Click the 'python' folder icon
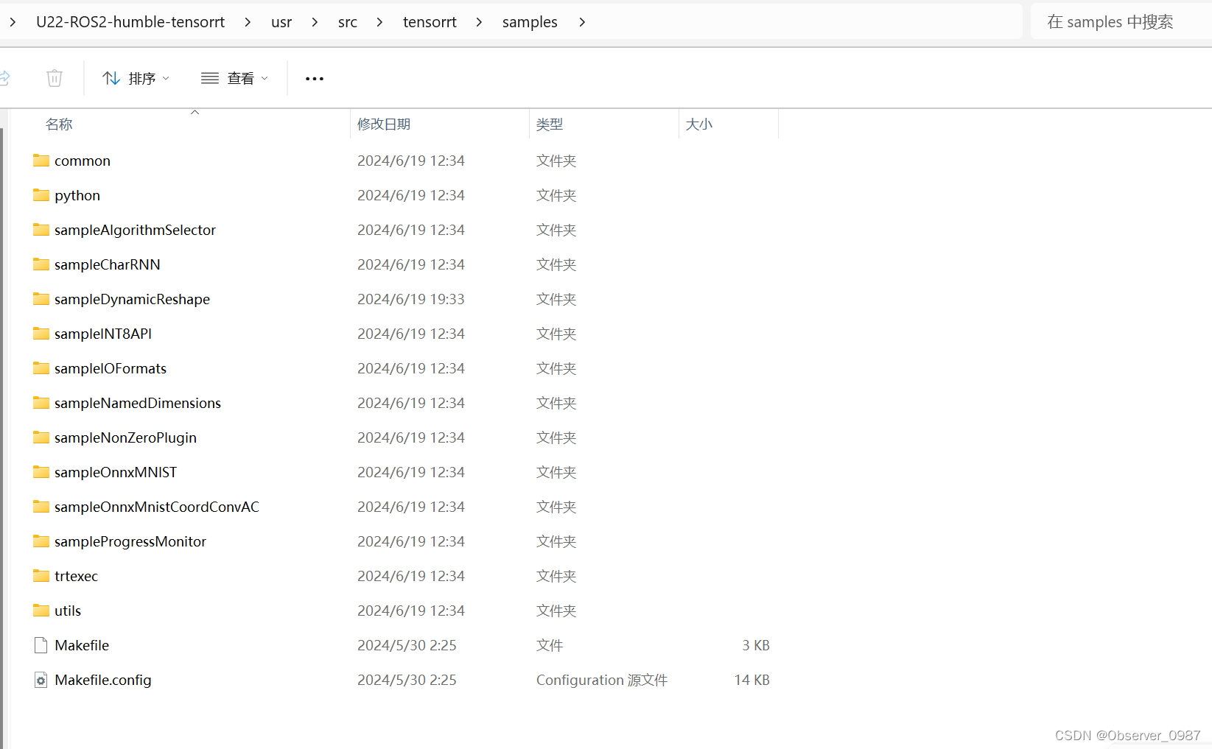The width and height of the screenshot is (1212, 749). pos(41,194)
